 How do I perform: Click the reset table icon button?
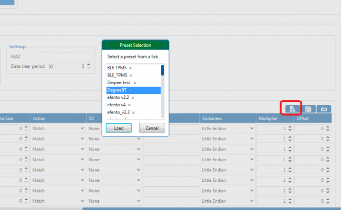tap(323, 109)
